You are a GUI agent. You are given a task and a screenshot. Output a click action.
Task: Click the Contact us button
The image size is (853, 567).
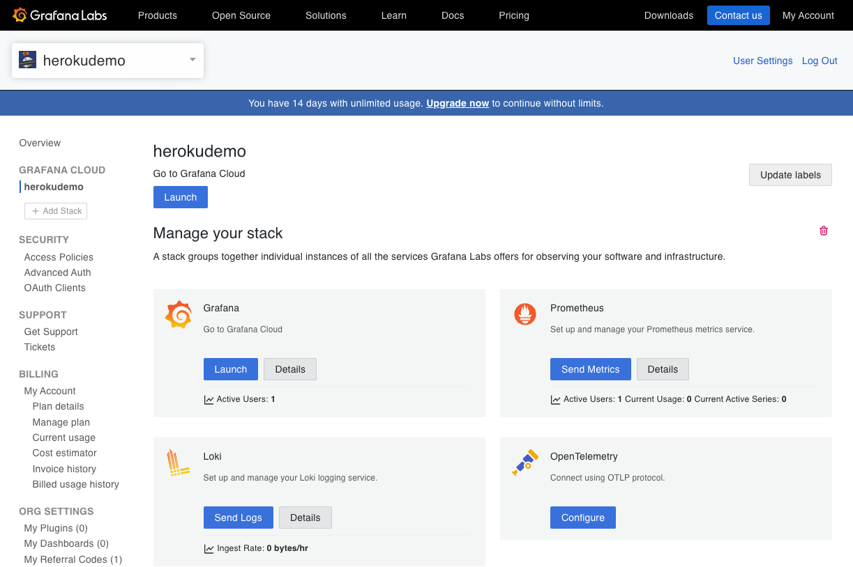point(739,15)
